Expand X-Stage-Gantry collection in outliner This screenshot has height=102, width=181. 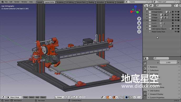pyautogui.click(x=147, y=12)
